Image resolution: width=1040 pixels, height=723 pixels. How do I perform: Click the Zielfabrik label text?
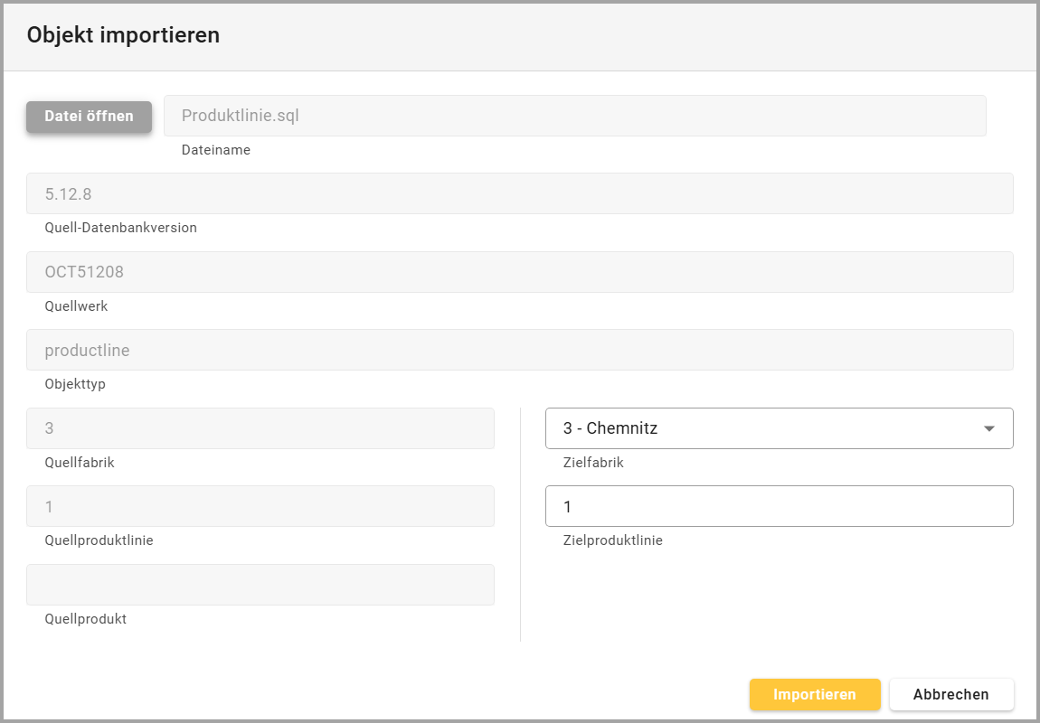[x=593, y=463]
